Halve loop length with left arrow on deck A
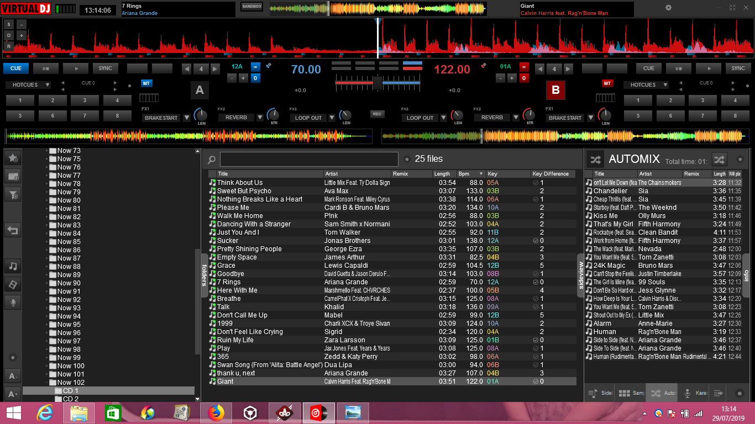The height and width of the screenshot is (424, 755). point(187,69)
